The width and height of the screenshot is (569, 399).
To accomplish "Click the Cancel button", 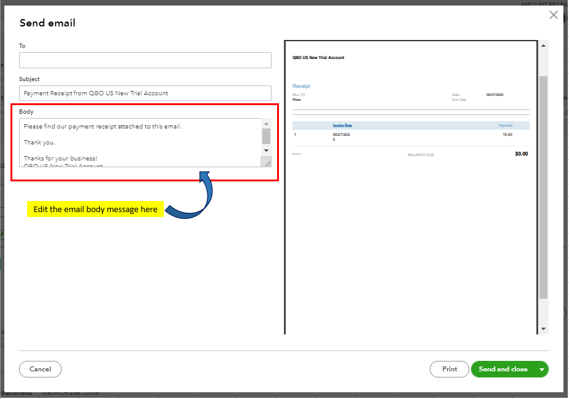I will click(x=40, y=369).
